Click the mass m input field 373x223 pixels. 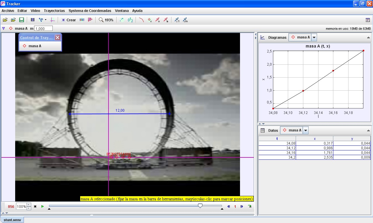coord(43,29)
